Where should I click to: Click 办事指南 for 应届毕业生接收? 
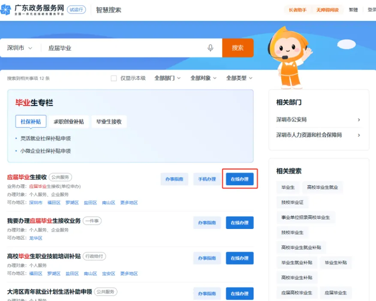click(x=174, y=179)
